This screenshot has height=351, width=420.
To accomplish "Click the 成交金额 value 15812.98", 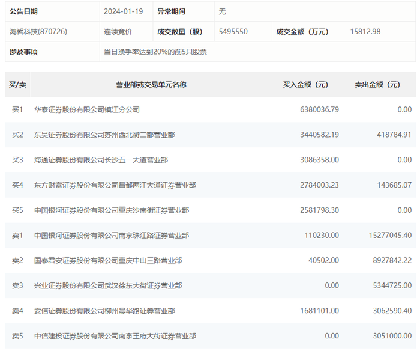I will (x=365, y=32).
